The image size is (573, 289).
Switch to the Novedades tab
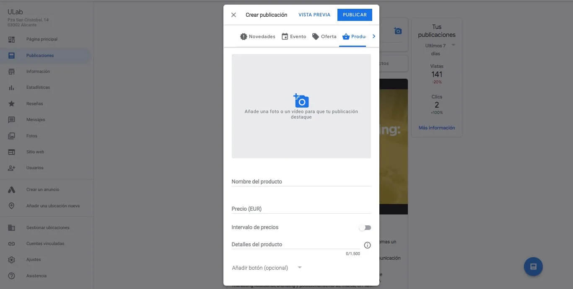pyautogui.click(x=257, y=36)
